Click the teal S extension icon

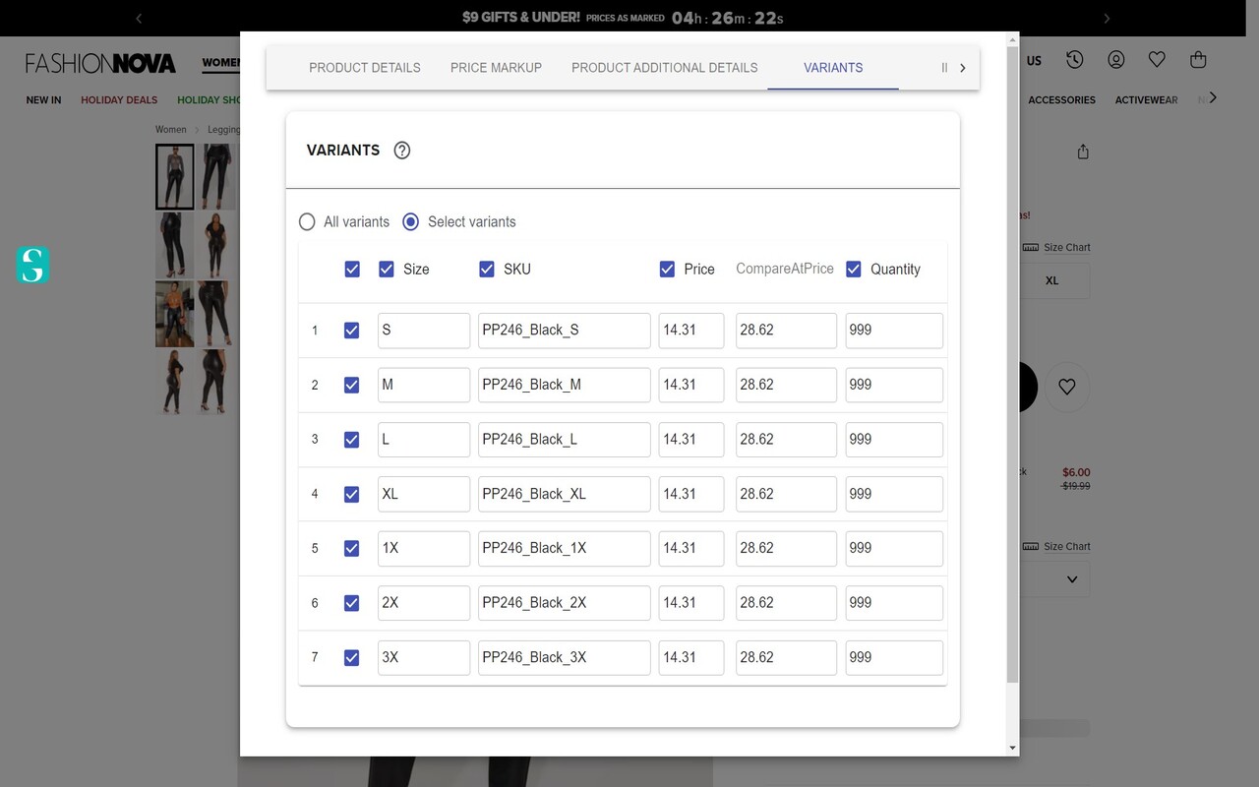pyautogui.click(x=32, y=265)
